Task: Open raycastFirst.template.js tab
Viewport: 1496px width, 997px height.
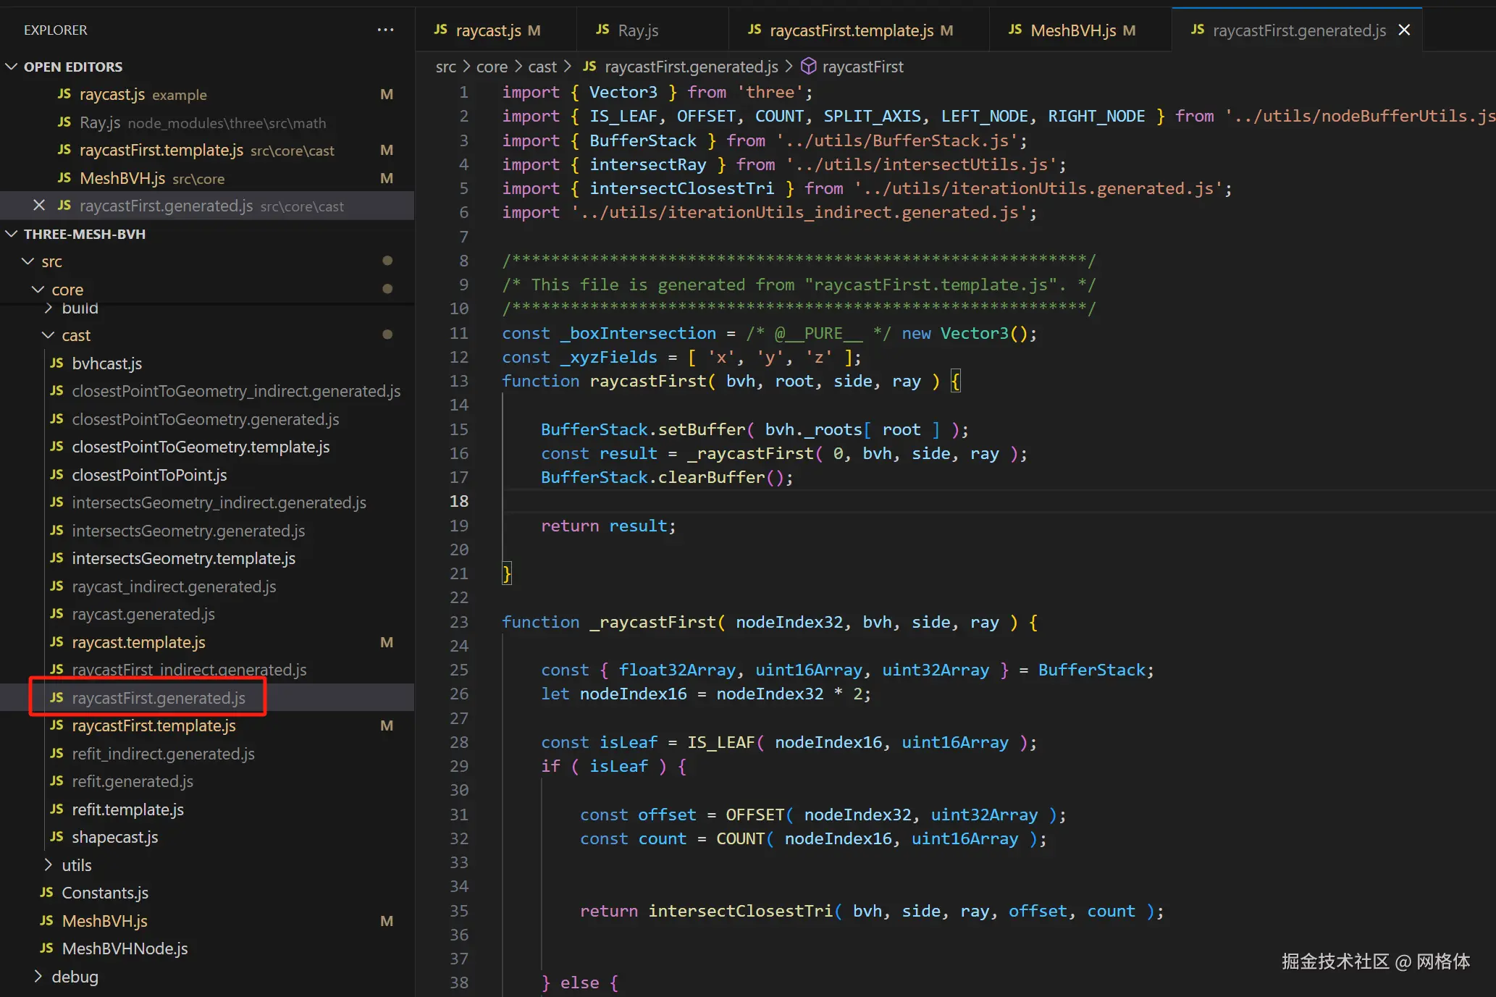Action: [851, 30]
